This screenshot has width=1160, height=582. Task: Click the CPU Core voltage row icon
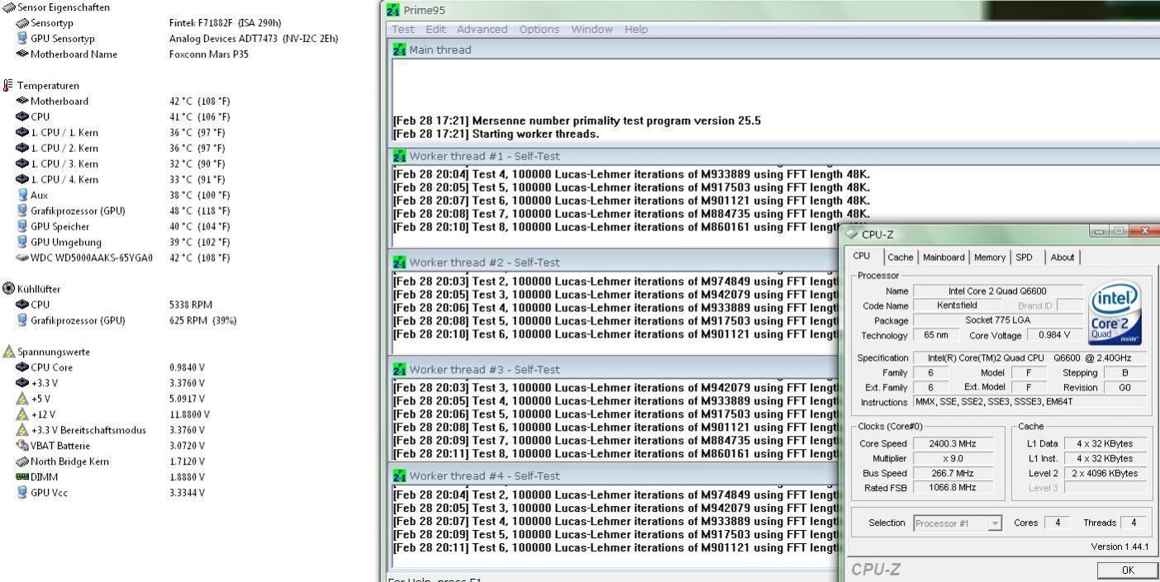(x=22, y=367)
